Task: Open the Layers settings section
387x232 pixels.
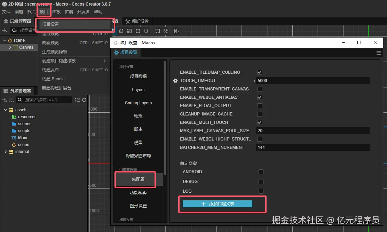Action: pos(138,90)
